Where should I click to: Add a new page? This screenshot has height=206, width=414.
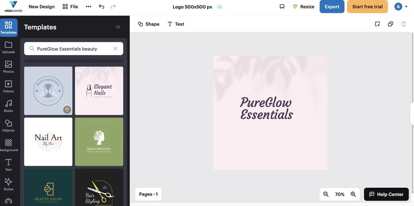click(x=378, y=24)
